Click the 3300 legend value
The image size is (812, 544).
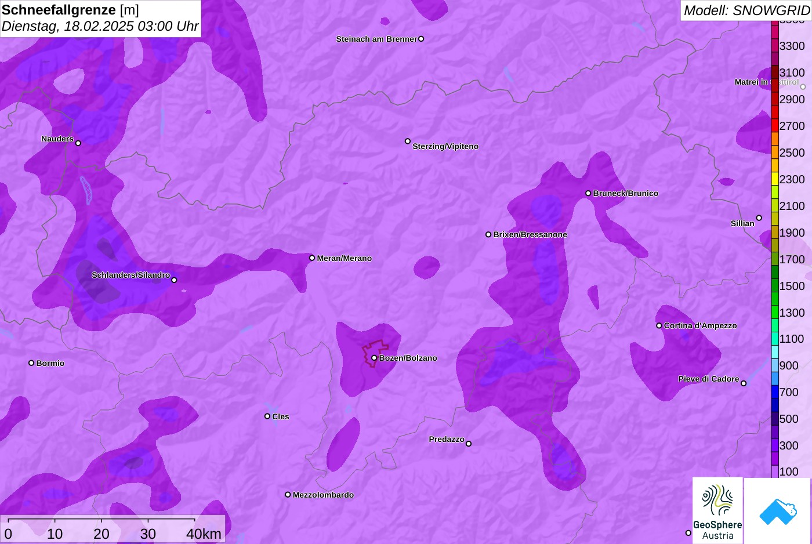click(792, 46)
